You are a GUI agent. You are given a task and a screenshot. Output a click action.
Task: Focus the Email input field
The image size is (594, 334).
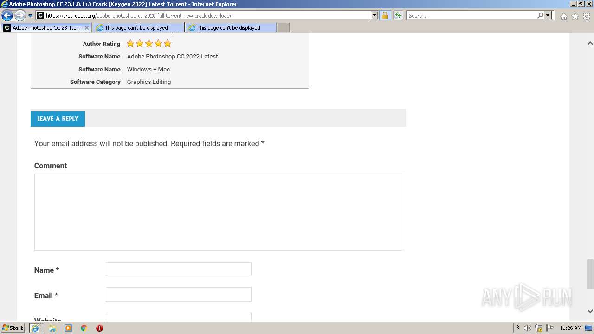[x=179, y=295]
